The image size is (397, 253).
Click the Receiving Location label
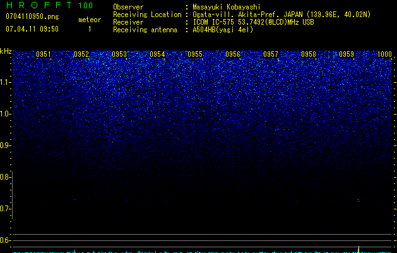click(x=147, y=15)
